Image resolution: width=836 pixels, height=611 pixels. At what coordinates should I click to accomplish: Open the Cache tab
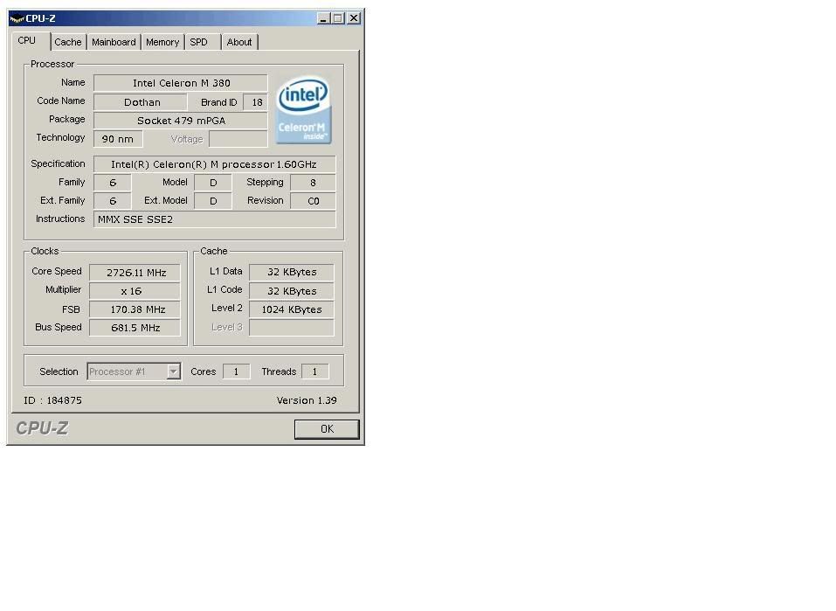click(x=68, y=42)
